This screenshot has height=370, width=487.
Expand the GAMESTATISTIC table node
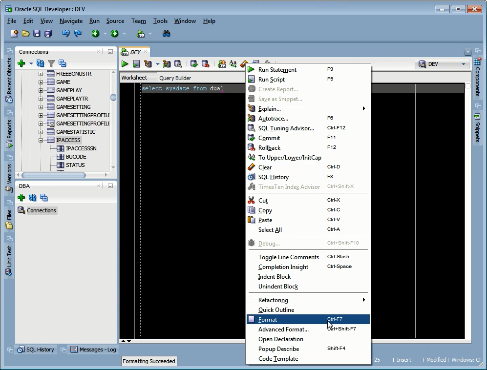pyautogui.click(x=41, y=132)
